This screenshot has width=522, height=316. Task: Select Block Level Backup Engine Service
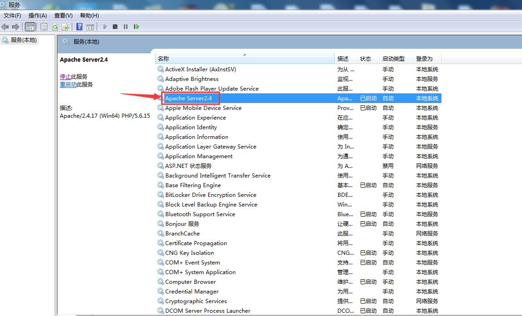pyautogui.click(x=299, y=204)
